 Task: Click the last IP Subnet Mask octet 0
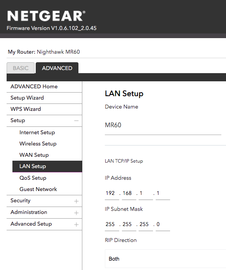[x=163, y=224]
